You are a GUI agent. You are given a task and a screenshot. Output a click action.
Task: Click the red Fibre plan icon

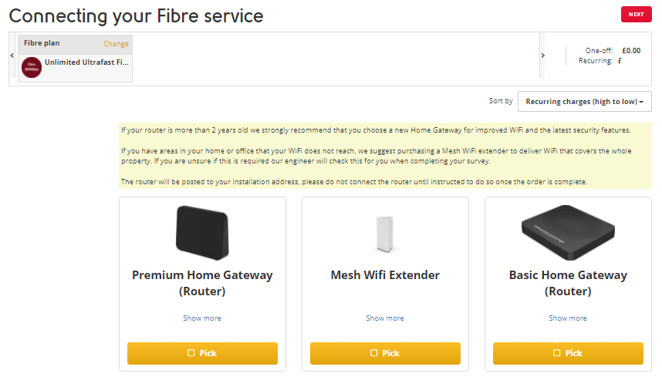click(32, 67)
